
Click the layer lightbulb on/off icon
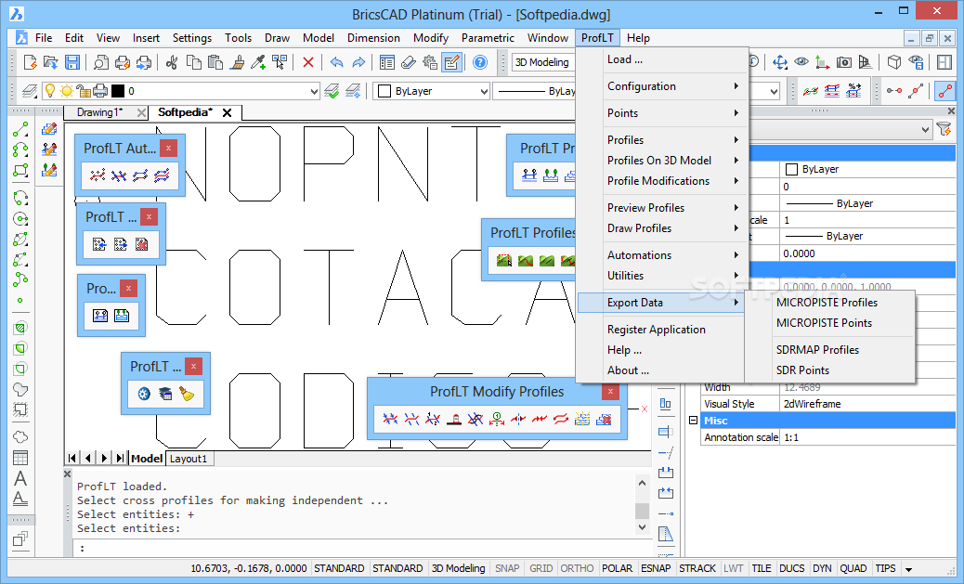tap(50, 91)
